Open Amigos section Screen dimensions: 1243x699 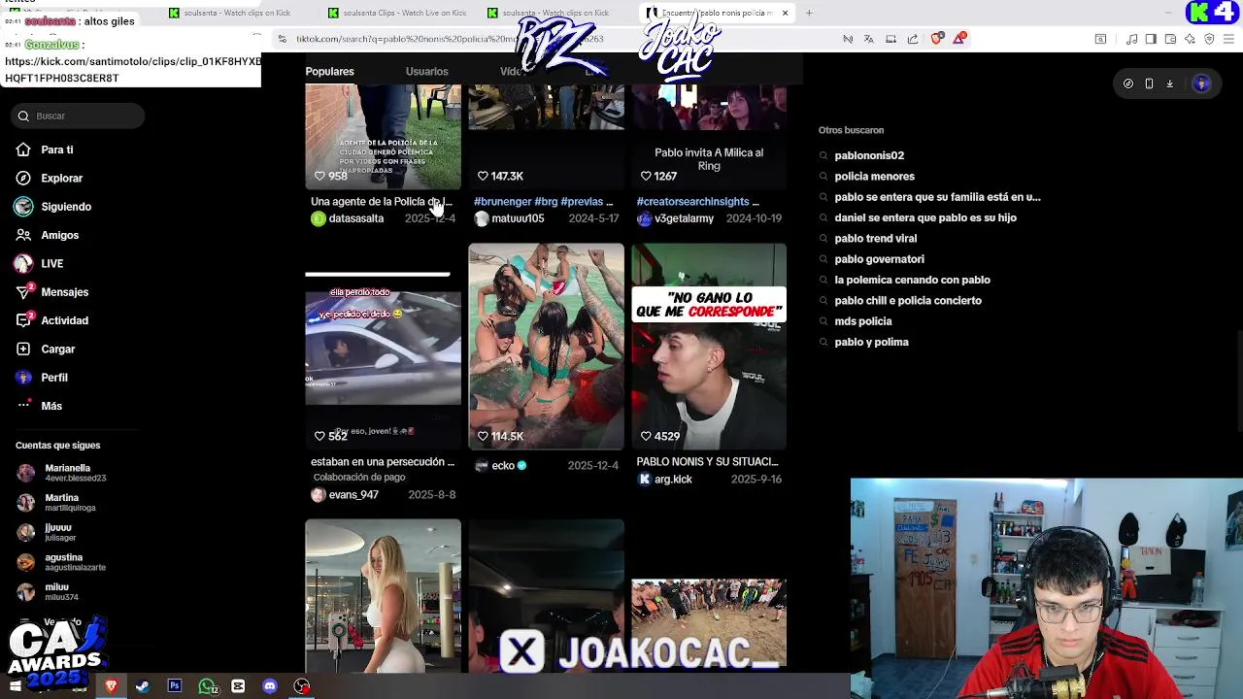(x=59, y=235)
